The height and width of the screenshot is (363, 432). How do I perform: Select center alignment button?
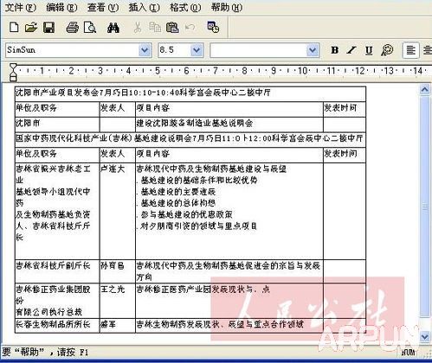(x=427, y=50)
